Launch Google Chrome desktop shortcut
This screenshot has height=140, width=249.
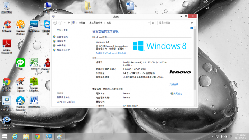point(7,85)
